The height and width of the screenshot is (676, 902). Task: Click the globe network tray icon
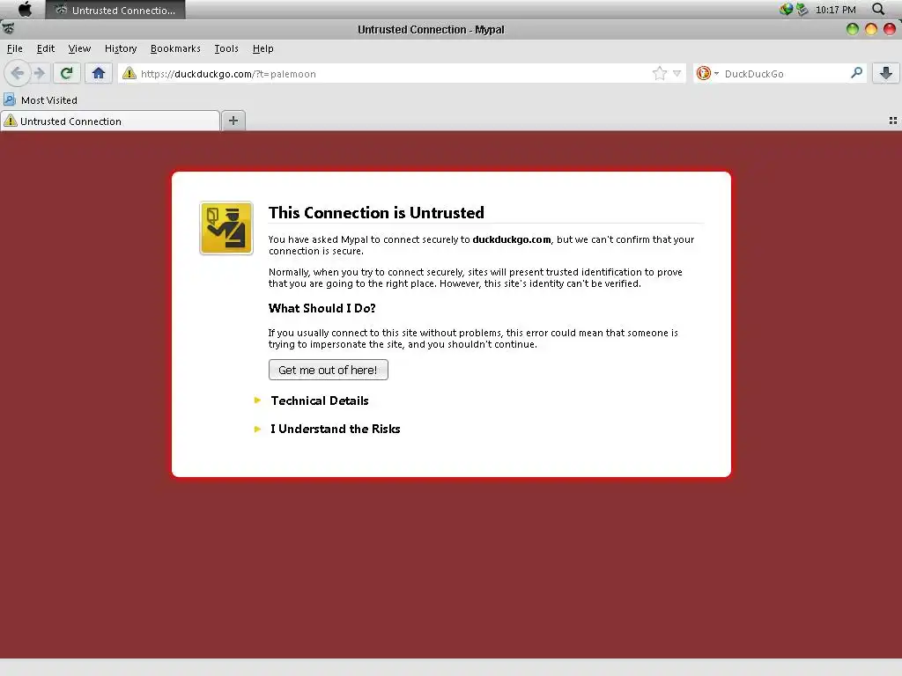pos(786,9)
